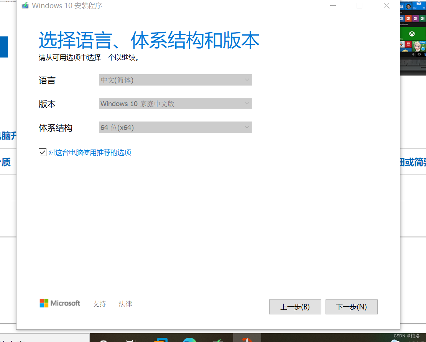Click the heading 选择语言、体系结构和版本

149,40
